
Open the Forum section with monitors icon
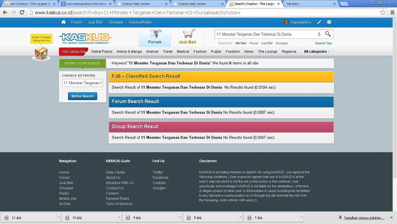click(x=155, y=37)
